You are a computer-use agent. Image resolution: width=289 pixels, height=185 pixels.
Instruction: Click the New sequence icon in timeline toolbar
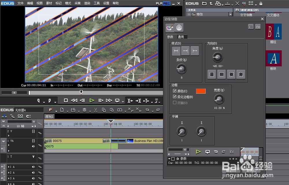click(62, 110)
